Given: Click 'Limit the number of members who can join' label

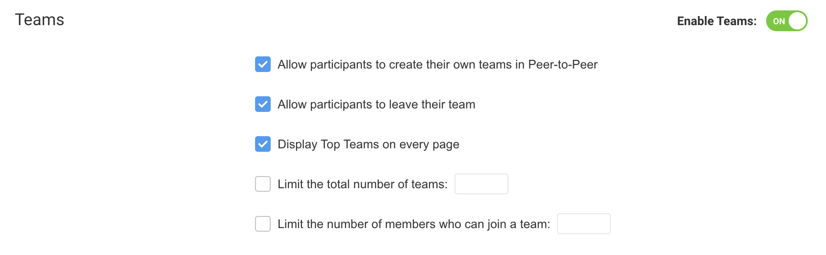Looking at the screenshot, I should point(413,224).
